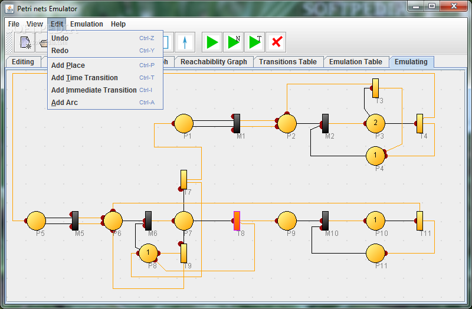The width and height of the screenshot is (472, 309).
Task: Select place P4 with one token
Action: (x=376, y=156)
